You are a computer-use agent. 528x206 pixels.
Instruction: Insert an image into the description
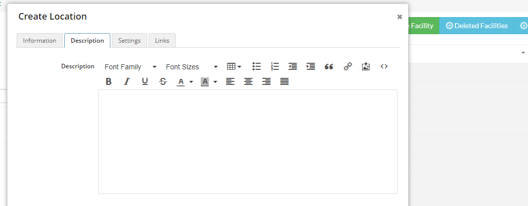click(x=366, y=66)
